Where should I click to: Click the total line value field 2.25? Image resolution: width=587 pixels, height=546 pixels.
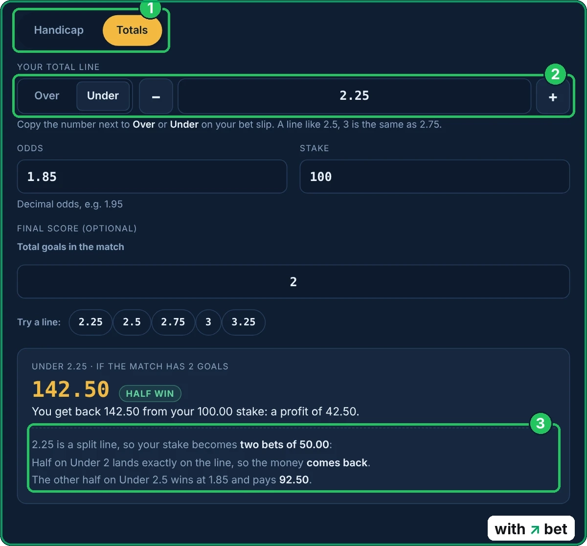pos(354,96)
